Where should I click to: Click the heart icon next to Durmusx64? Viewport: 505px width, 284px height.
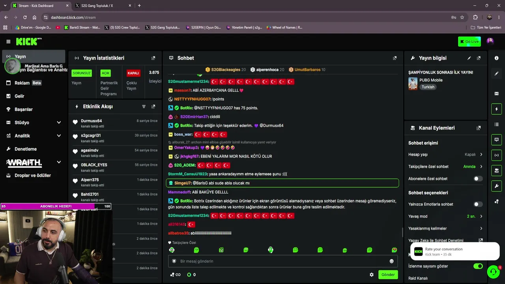pyautogui.click(x=75, y=122)
